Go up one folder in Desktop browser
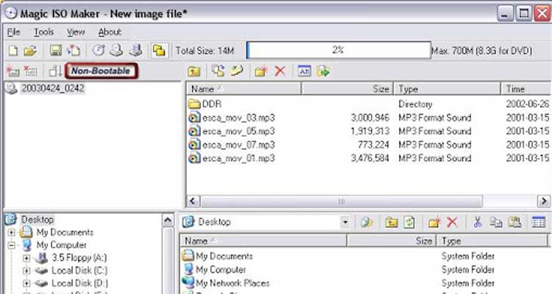 (x=391, y=222)
